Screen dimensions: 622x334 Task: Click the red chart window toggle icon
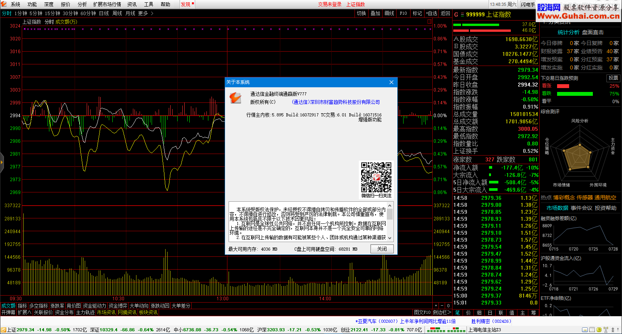(x=430, y=22)
